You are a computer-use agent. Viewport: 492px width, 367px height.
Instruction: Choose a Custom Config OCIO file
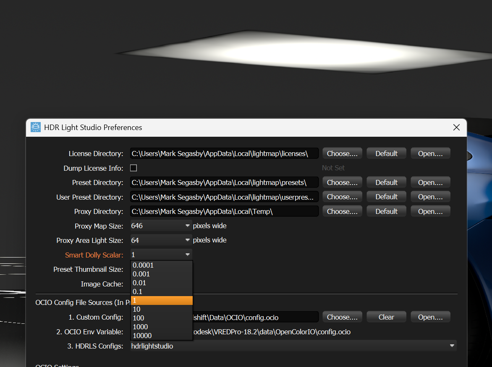[342, 317]
